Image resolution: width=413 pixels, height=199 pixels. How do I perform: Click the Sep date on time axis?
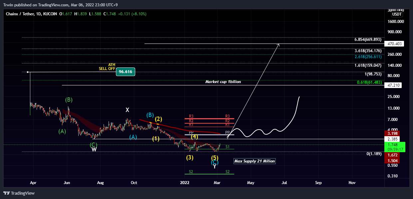click(318, 182)
